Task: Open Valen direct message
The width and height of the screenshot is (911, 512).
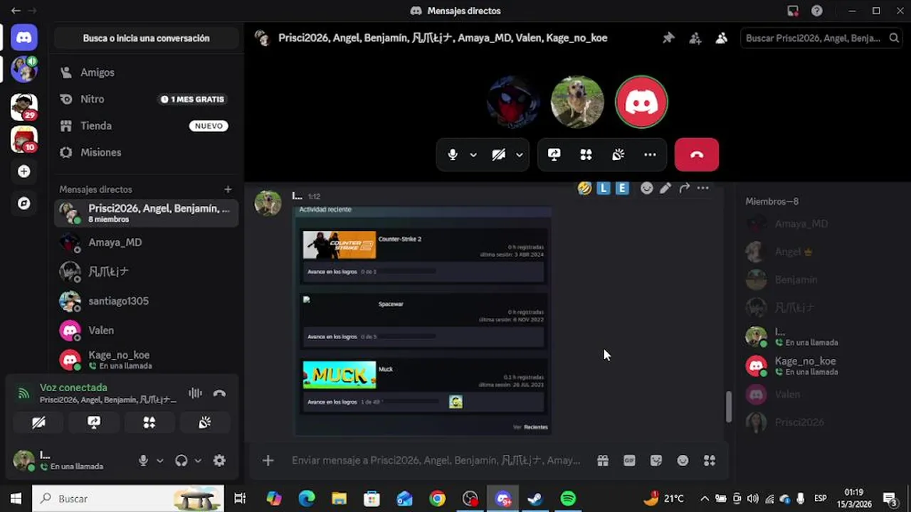Action: click(146, 330)
